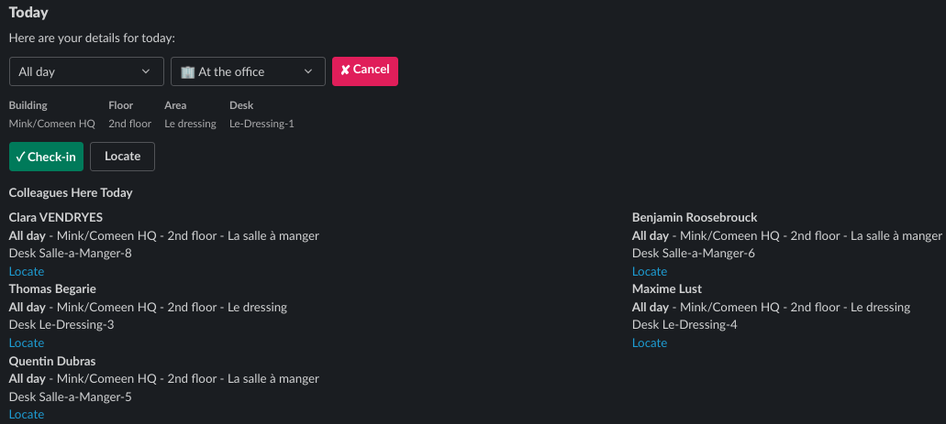Select the Le-Dressing-1 desk value
This screenshot has width=946, height=424.
point(262,124)
